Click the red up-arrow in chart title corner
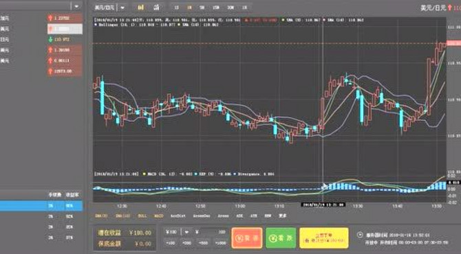Image resolution: width=461 pixels, height=254 pixels. coord(449,8)
